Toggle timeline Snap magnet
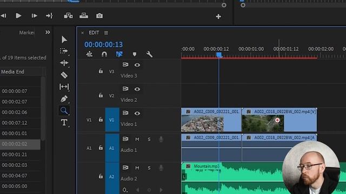The width and height of the screenshot is (346, 194). click(x=104, y=54)
